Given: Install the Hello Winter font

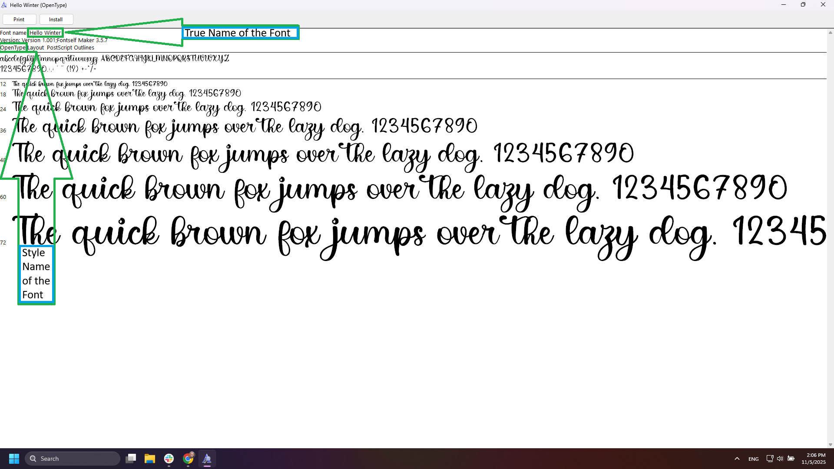Looking at the screenshot, I should 56,19.
